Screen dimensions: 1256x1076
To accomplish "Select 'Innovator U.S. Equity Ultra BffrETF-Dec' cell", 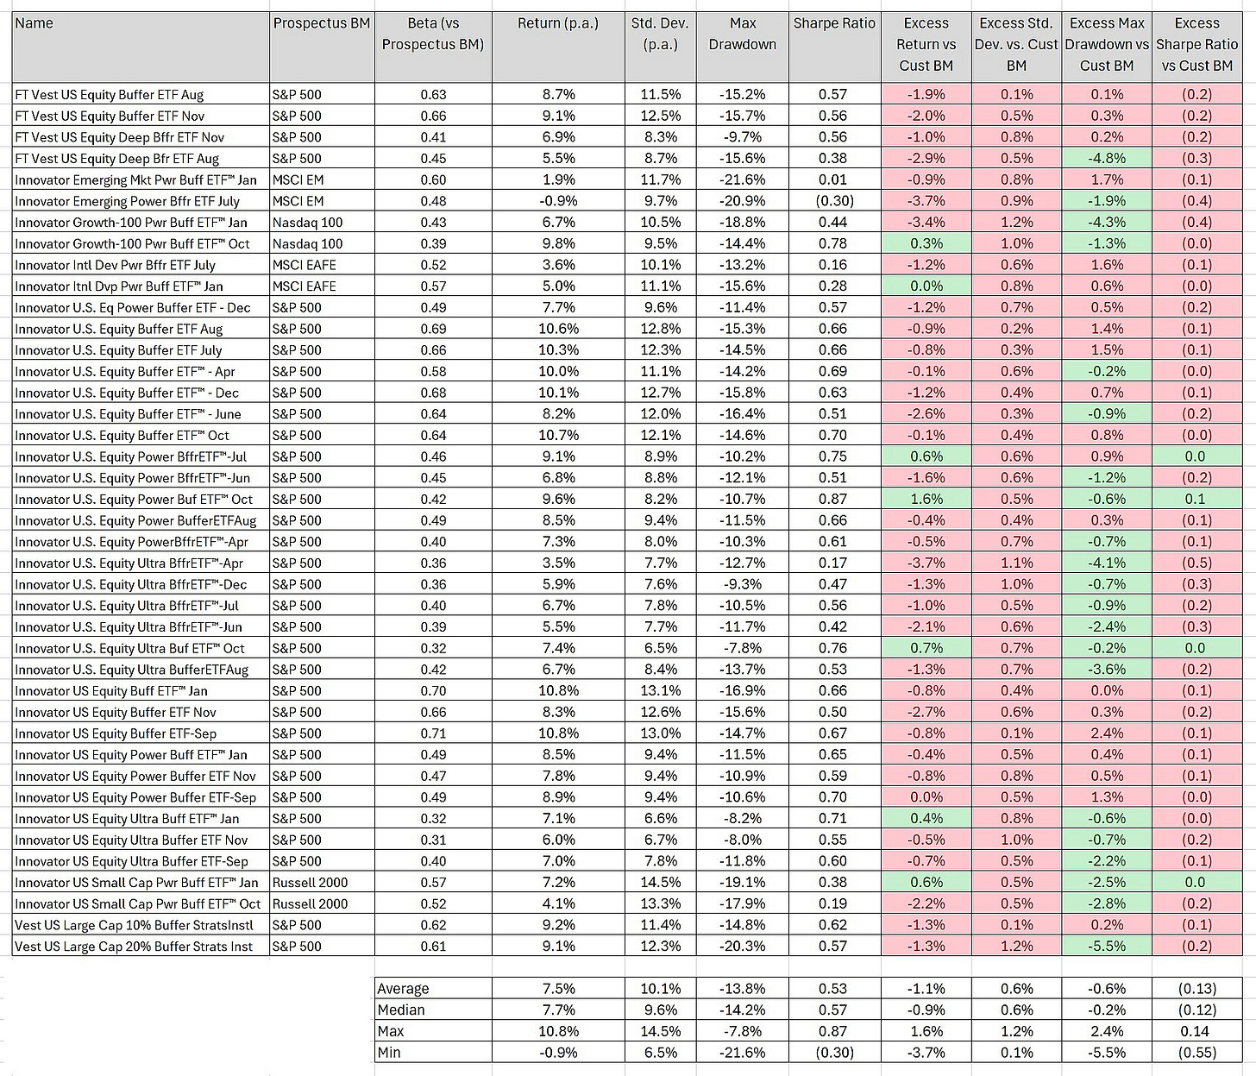I will (141, 584).
